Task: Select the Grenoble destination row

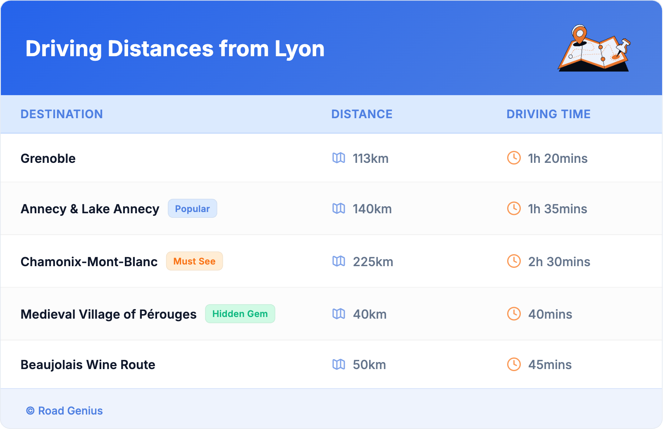Action: tap(48, 158)
